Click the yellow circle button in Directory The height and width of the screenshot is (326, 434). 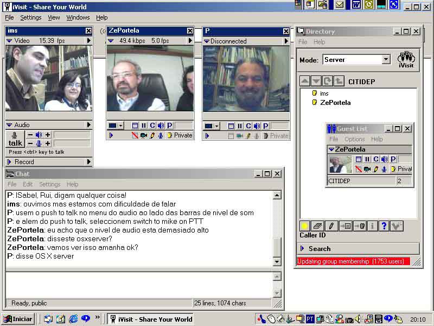[305, 226]
